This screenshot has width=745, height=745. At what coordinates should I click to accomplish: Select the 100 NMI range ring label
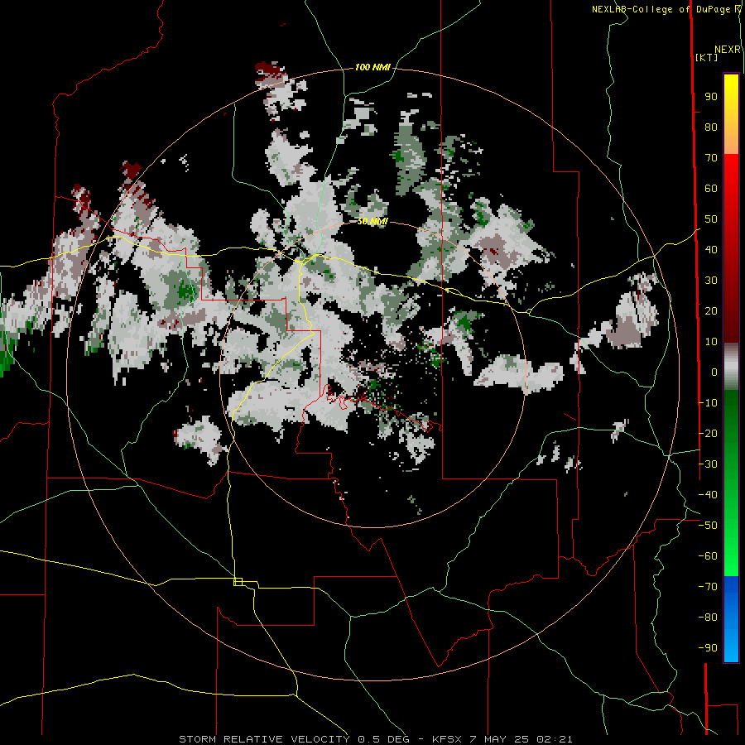pos(372,68)
